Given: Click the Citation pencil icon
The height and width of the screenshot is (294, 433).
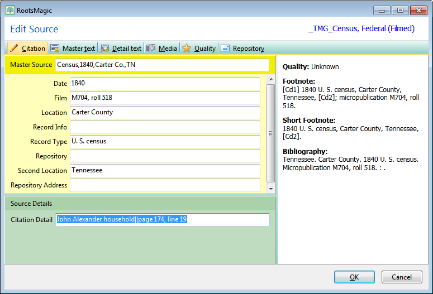Looking at the screenshot, I should click(x=14, y=48).
